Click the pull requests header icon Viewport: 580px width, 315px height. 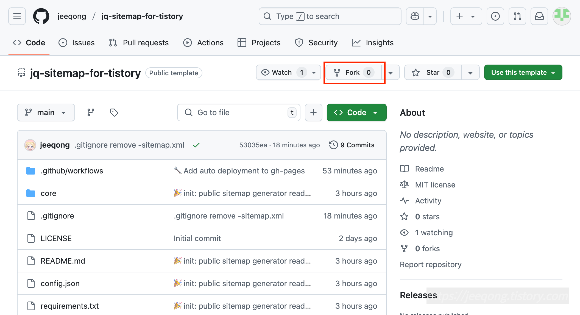[517, 16]
